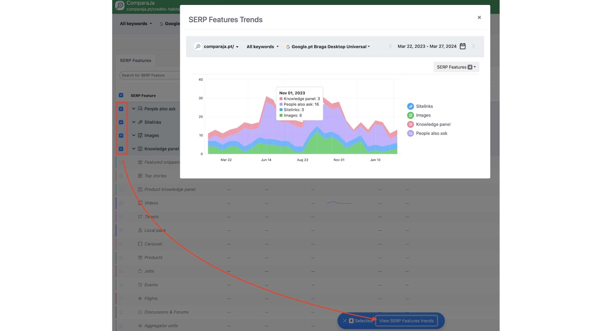Click the People also ask legend label
Image resolution: width=612 pixels, height=331 pixels.
431,133
